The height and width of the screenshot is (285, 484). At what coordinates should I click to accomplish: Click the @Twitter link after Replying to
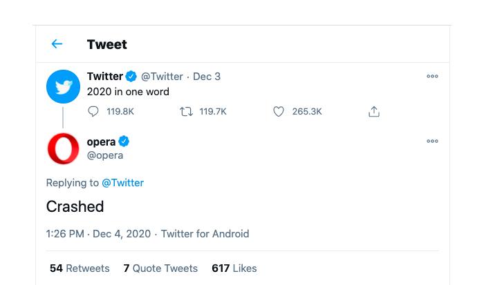123,183
